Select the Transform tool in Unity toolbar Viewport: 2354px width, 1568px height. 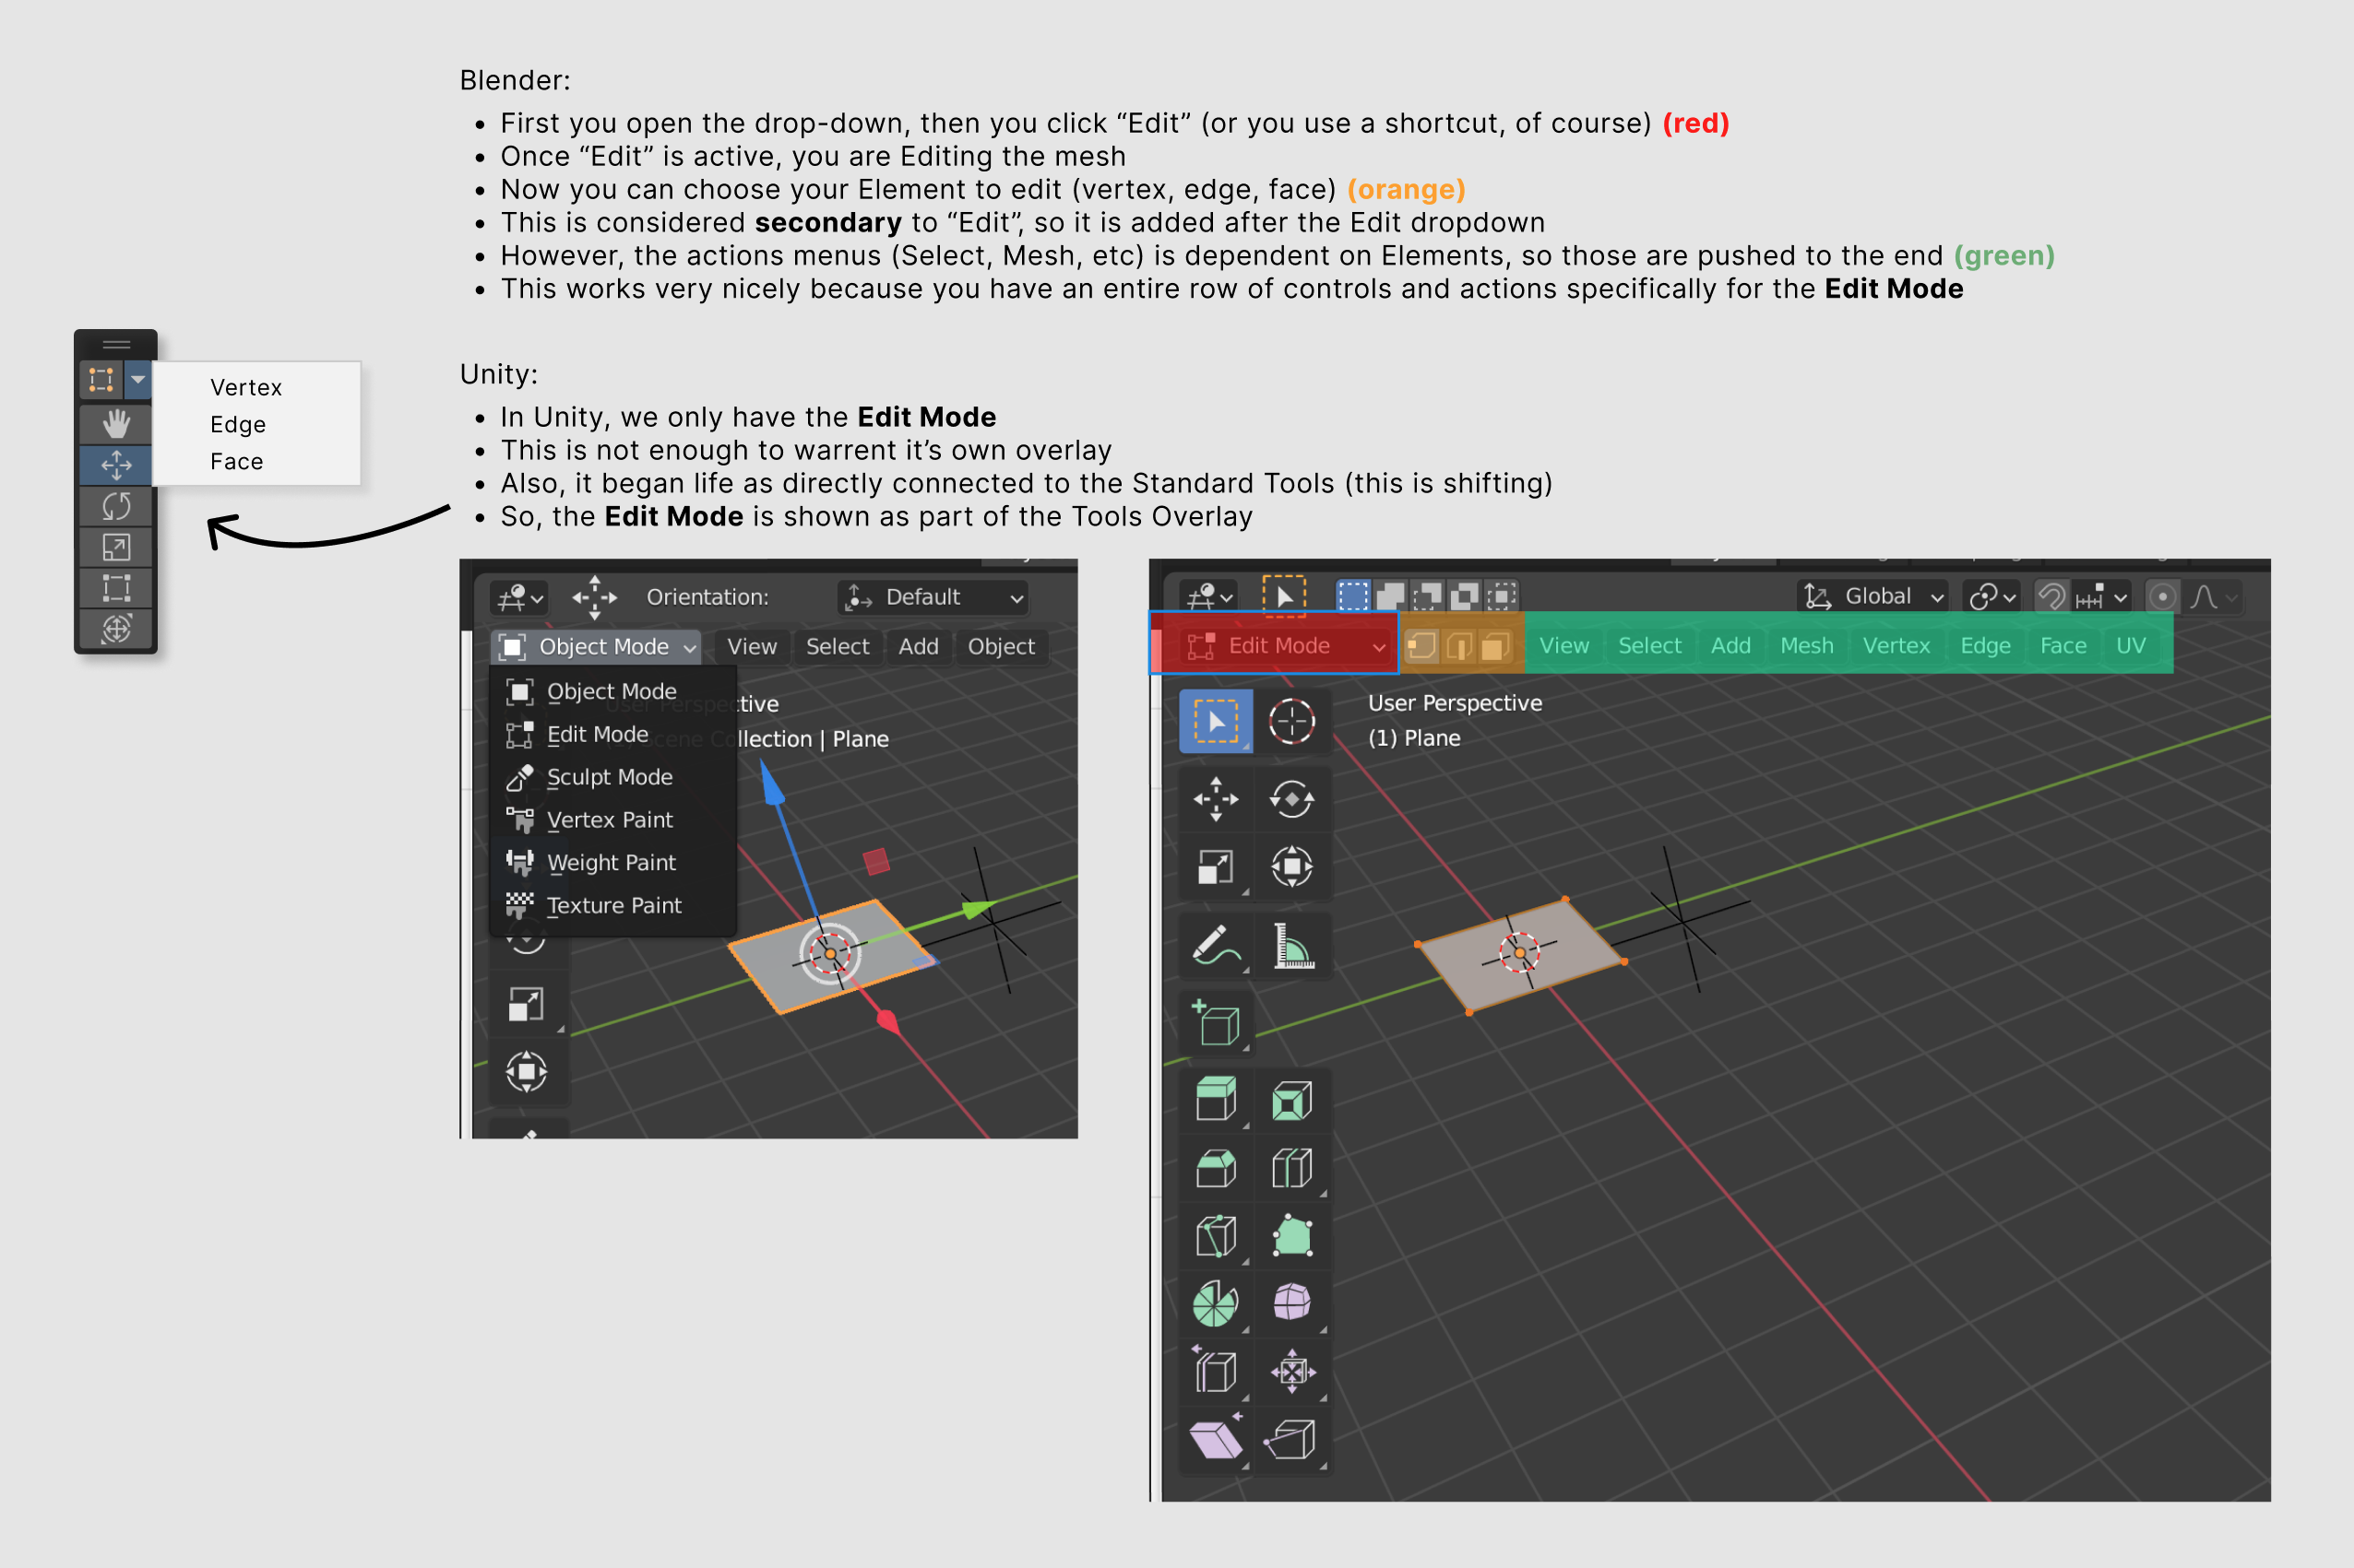point(116,629)
